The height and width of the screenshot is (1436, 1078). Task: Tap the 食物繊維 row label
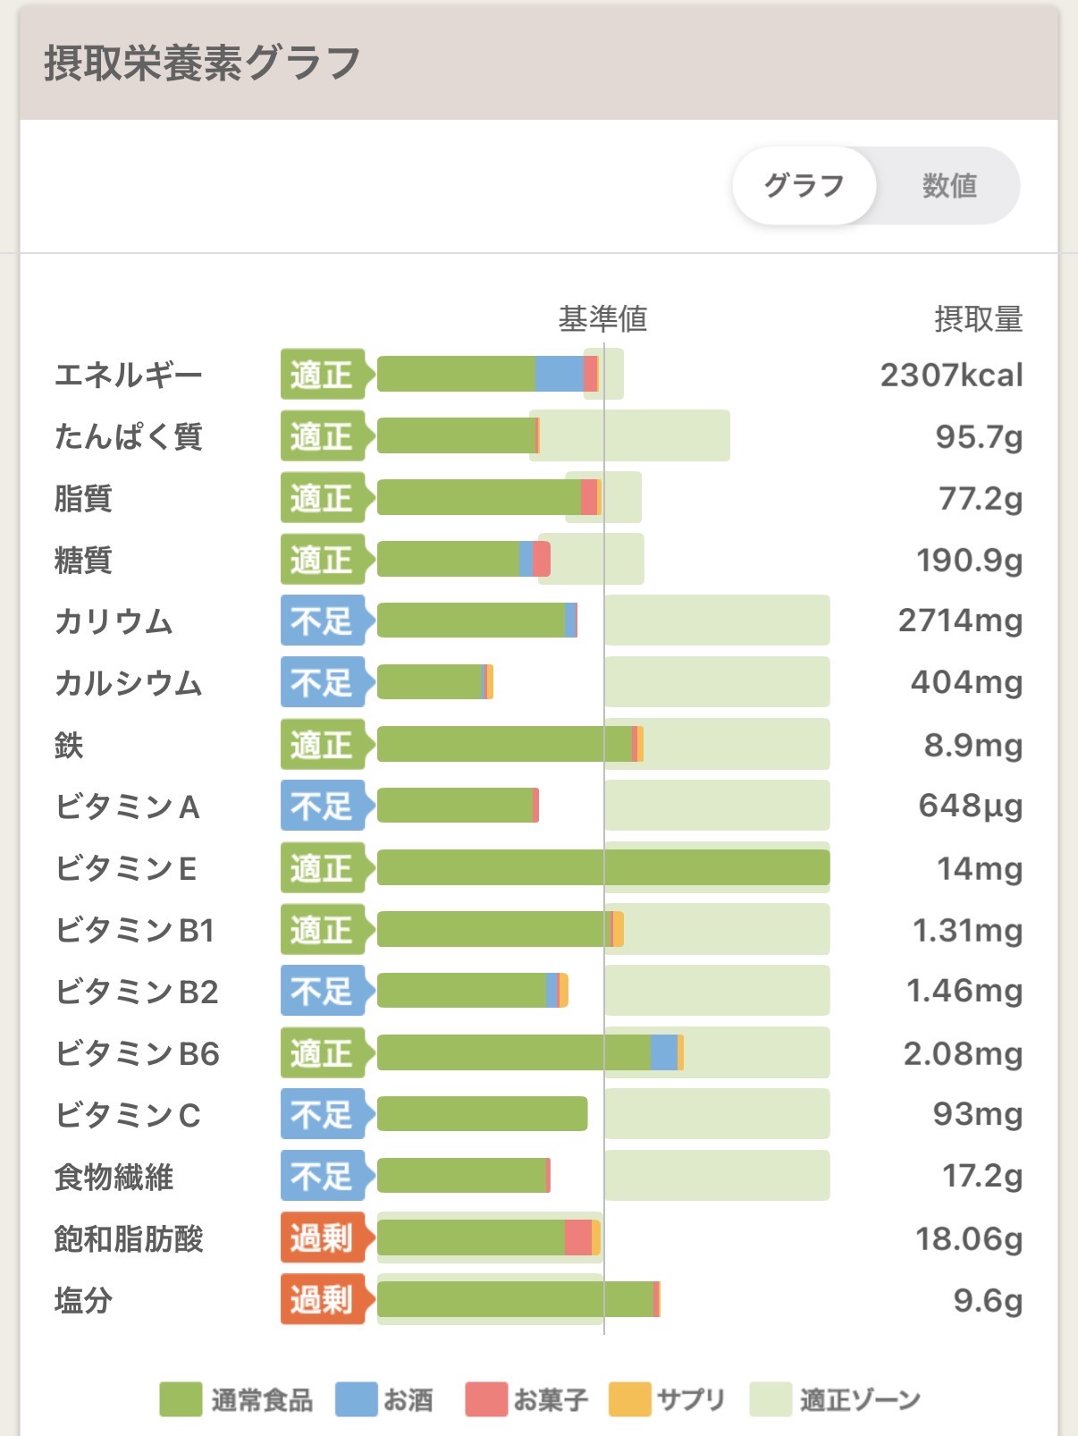(x=114, y=1177)
